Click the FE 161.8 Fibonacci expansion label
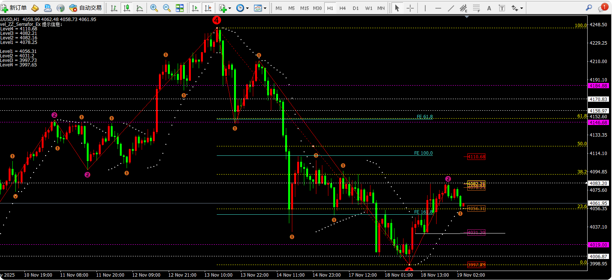Image resolution: width=612 pixels, height=280 pixels. click(424, 212)
